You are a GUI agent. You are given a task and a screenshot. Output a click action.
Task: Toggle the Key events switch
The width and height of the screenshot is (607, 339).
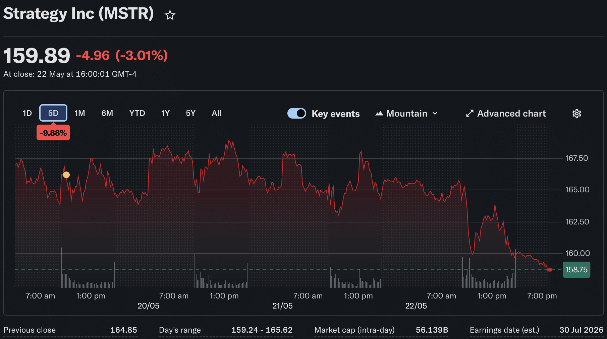297,113
